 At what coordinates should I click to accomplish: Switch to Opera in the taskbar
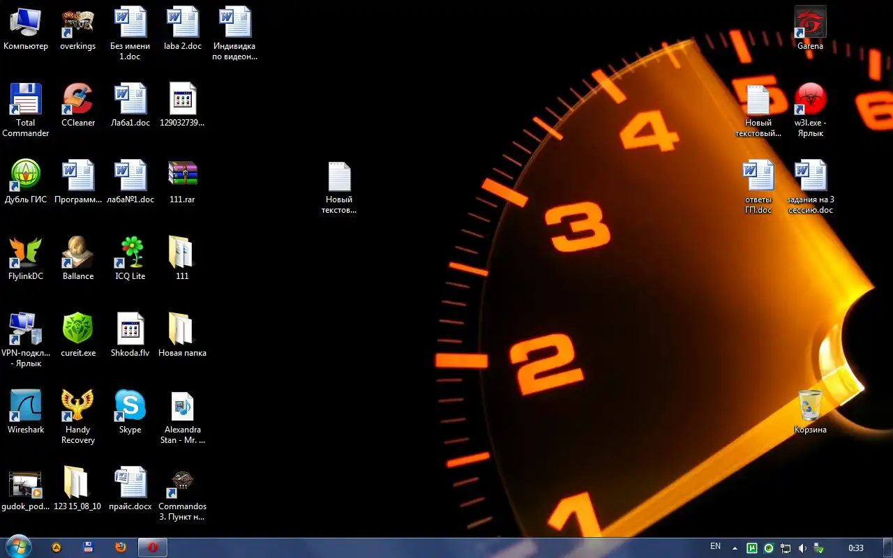tap(153, 548)
